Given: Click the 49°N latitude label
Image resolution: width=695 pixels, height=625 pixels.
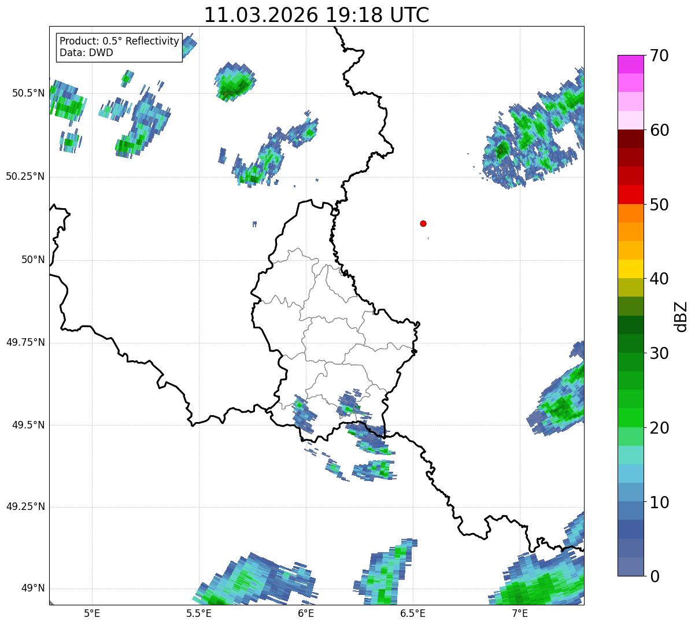Looking at the screenshot, I should tap(33, 589).
